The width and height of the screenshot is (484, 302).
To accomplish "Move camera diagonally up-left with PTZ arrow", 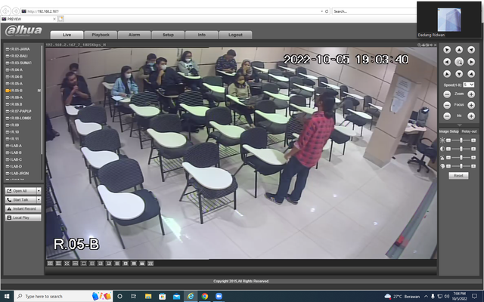I will tap(447, 50).
